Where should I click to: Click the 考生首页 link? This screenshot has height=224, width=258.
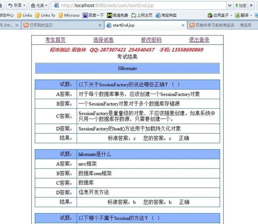click(x=55, y=40)
